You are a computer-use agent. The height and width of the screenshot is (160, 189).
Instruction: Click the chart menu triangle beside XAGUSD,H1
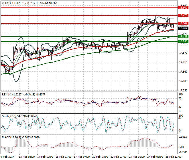[3, 3]
